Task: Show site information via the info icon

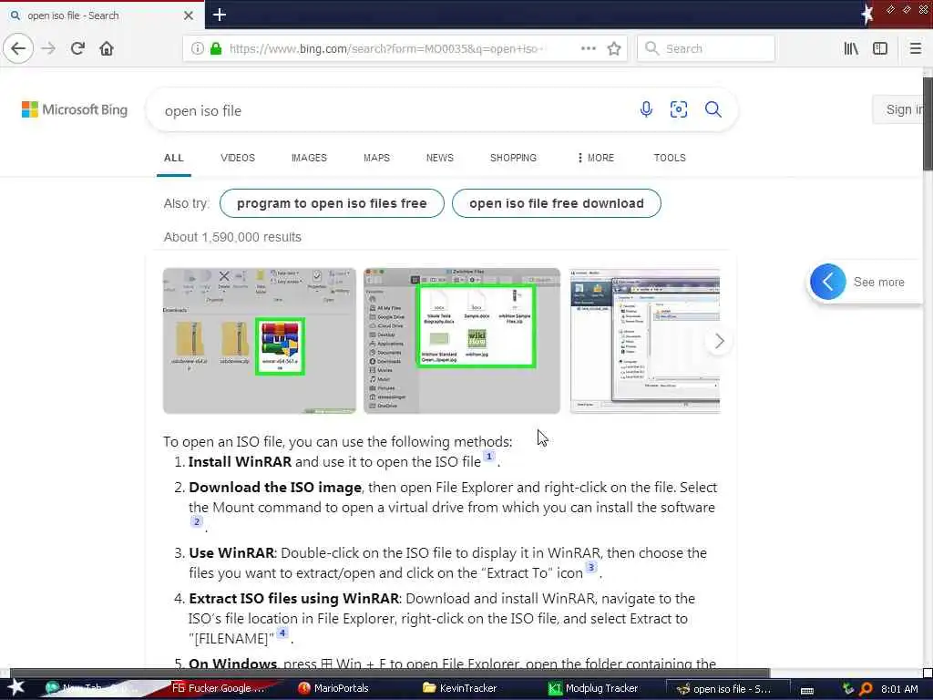Action: (197, 48)
